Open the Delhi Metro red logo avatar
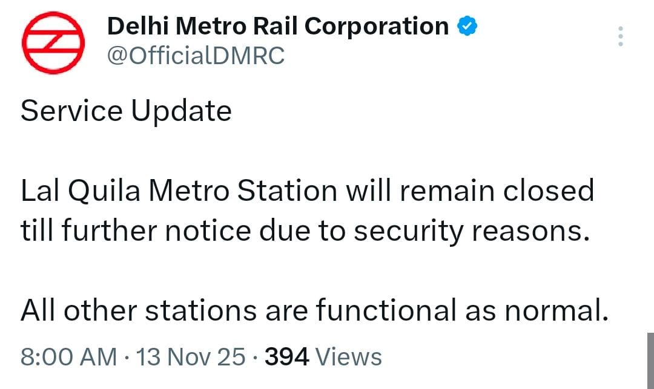 (x=51, y=42)
